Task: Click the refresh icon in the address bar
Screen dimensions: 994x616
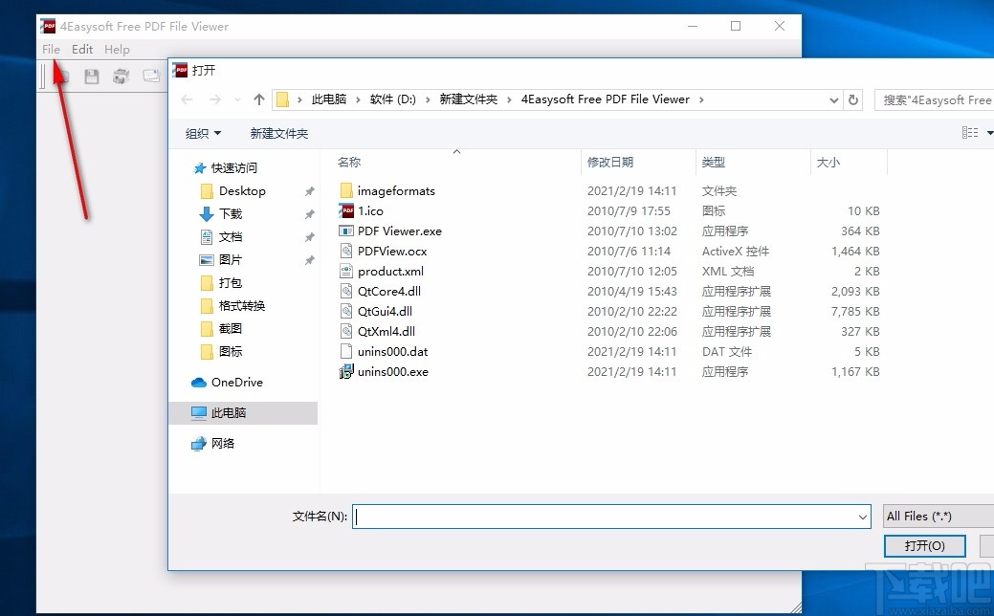Action: [x=853, y=99]
